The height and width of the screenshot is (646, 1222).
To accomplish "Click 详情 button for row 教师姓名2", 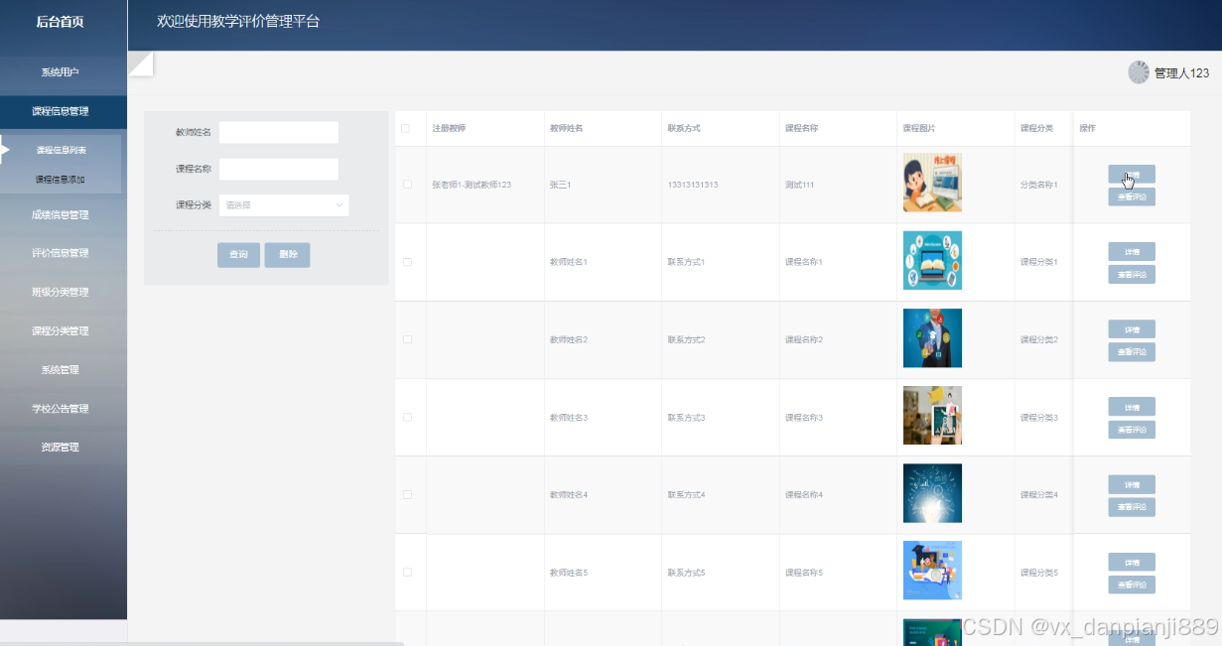I will [x=1132, y=328].
